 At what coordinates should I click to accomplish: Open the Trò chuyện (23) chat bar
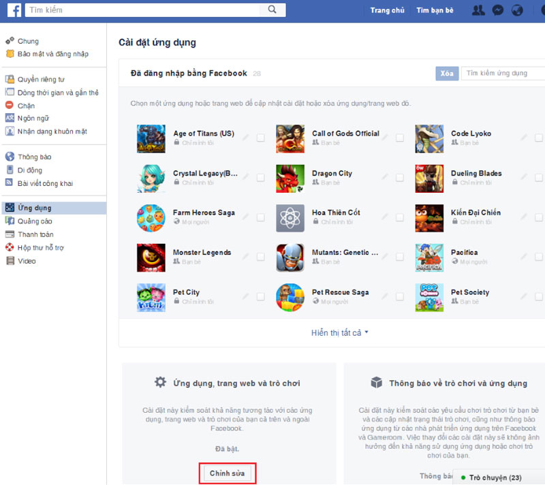point(499,478)
